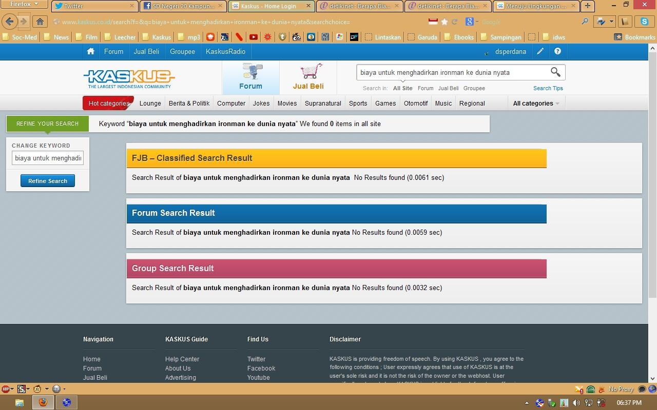Click the Google search engine icon

tap(470, 22)
